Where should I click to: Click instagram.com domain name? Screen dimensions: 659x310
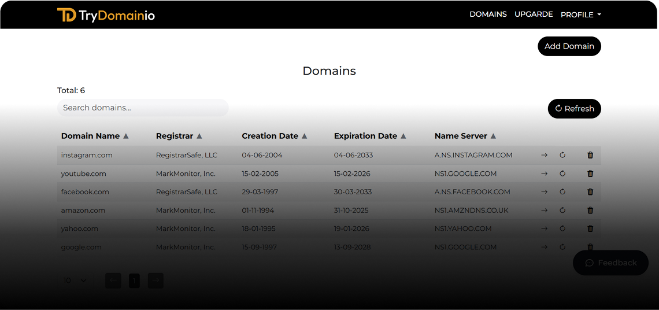(x=87, y=155)
